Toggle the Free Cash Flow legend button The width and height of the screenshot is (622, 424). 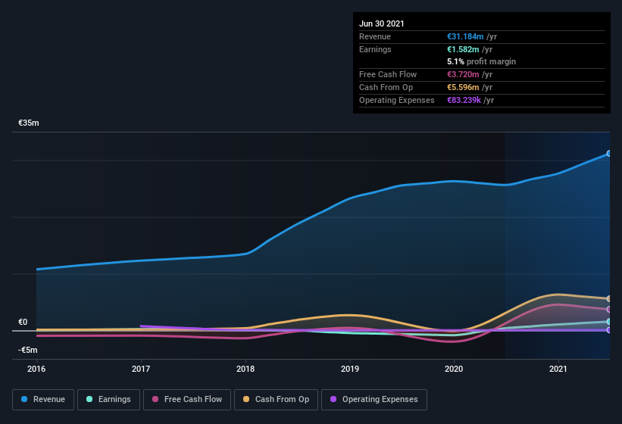(x=187, y=400)
